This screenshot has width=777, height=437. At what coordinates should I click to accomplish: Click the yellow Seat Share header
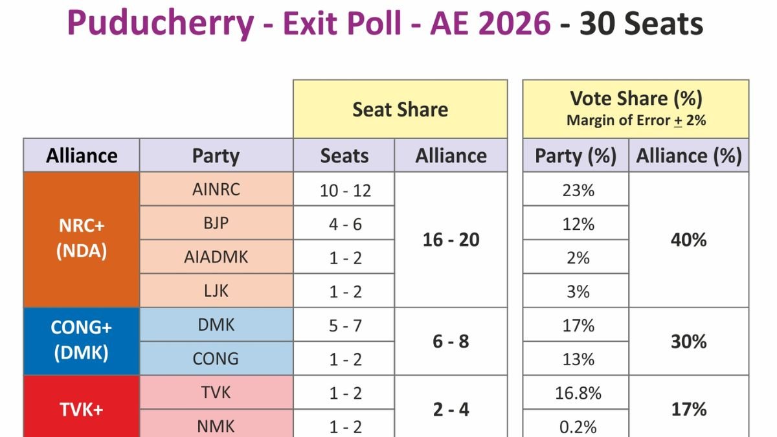(400, 109)
